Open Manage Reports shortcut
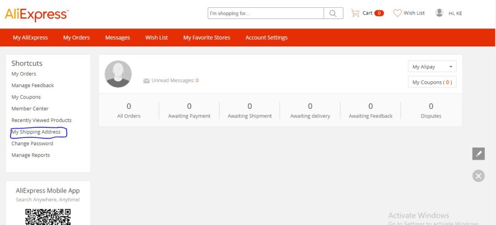 click(31, 155)
